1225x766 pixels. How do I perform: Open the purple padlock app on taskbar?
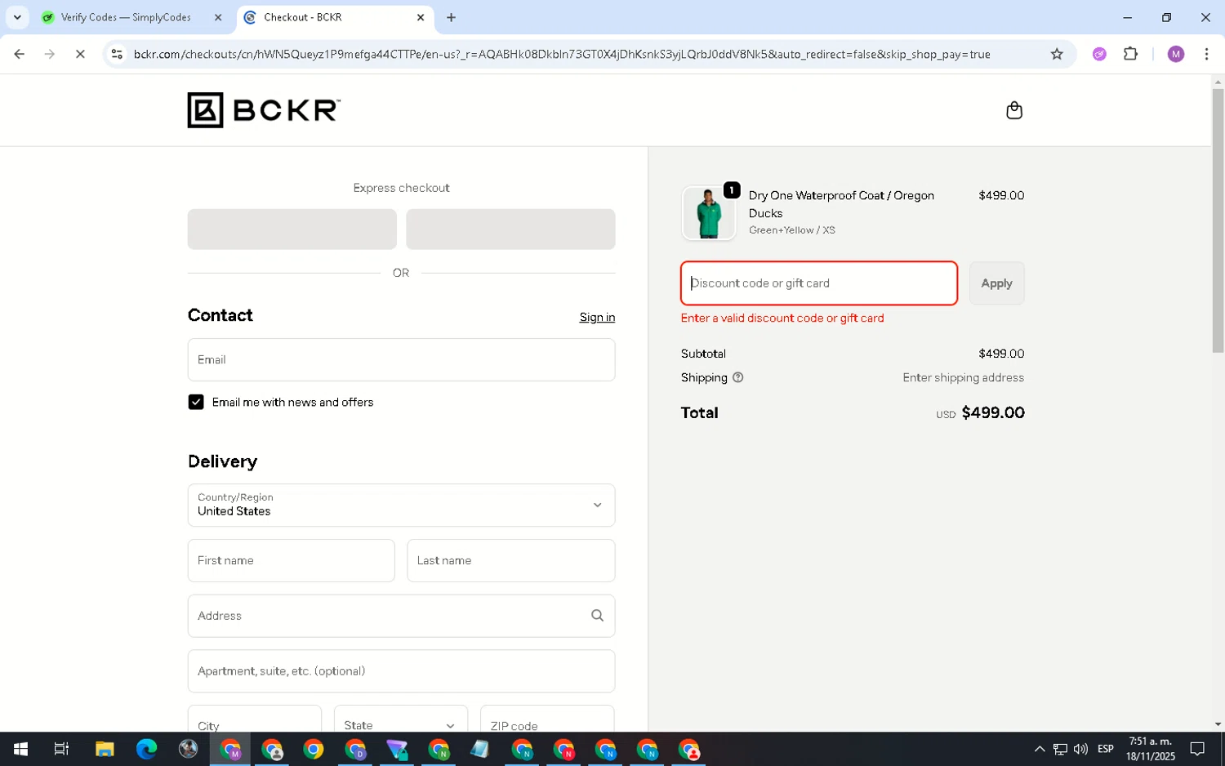click(x=397, y=749)
